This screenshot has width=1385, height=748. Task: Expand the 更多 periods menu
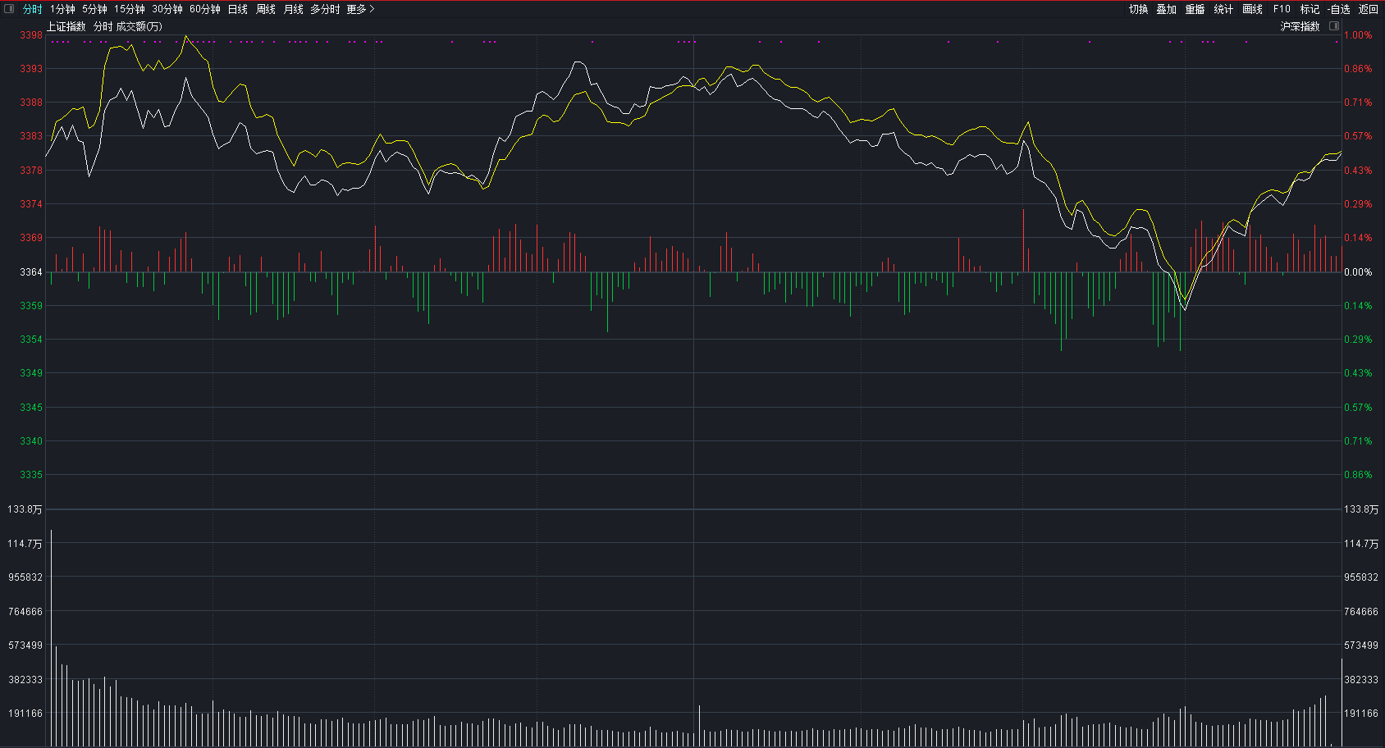click(359, 9)
